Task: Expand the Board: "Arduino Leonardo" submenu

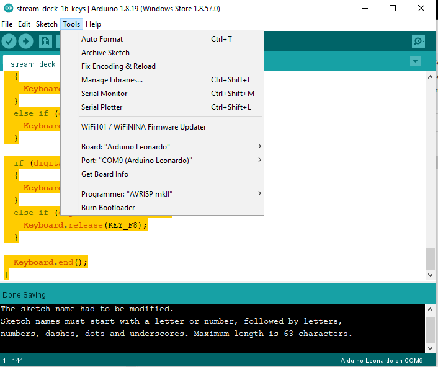Action: click(x=171, y=147)
